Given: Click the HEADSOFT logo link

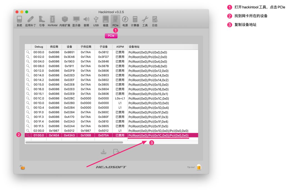Looking at the screenshot, I should pos(111,167).
